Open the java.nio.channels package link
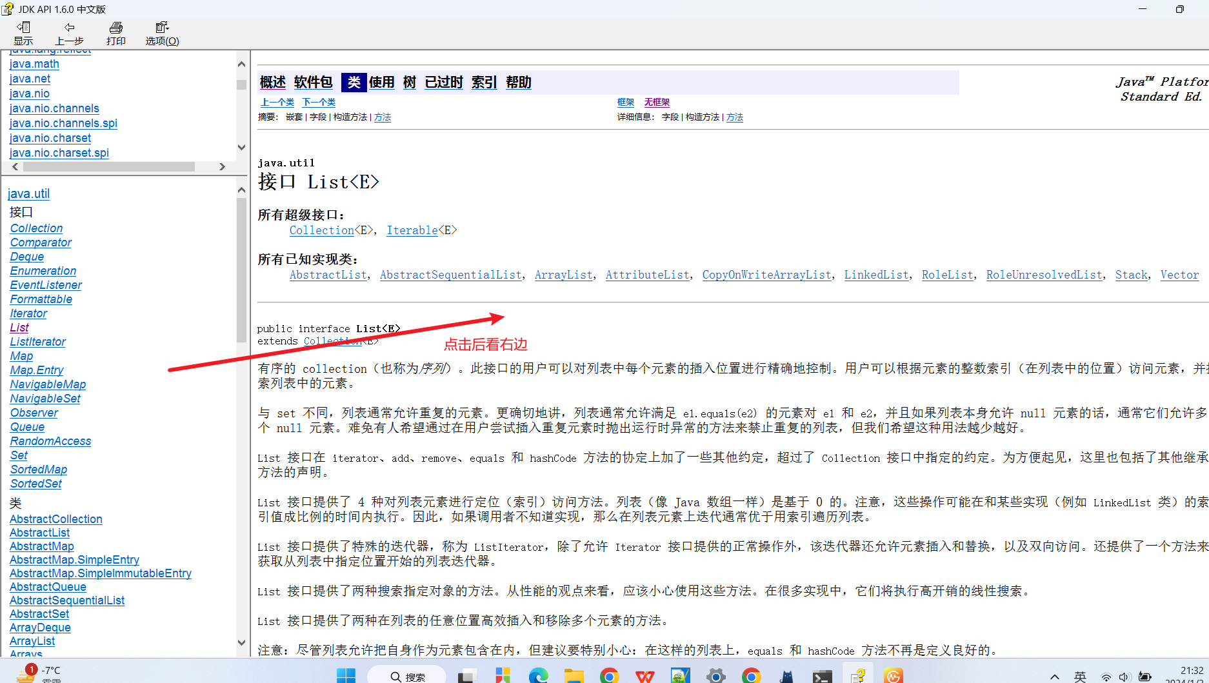 coord(54,108)
